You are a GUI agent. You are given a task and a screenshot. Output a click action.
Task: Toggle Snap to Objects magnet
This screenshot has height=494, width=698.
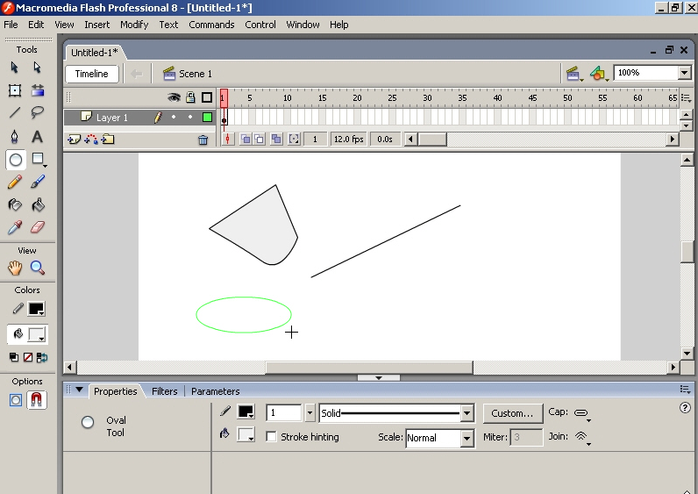point(37,400)
